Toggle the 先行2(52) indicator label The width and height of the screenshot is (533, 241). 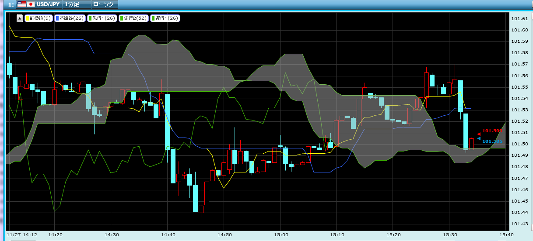click(133, 18)
